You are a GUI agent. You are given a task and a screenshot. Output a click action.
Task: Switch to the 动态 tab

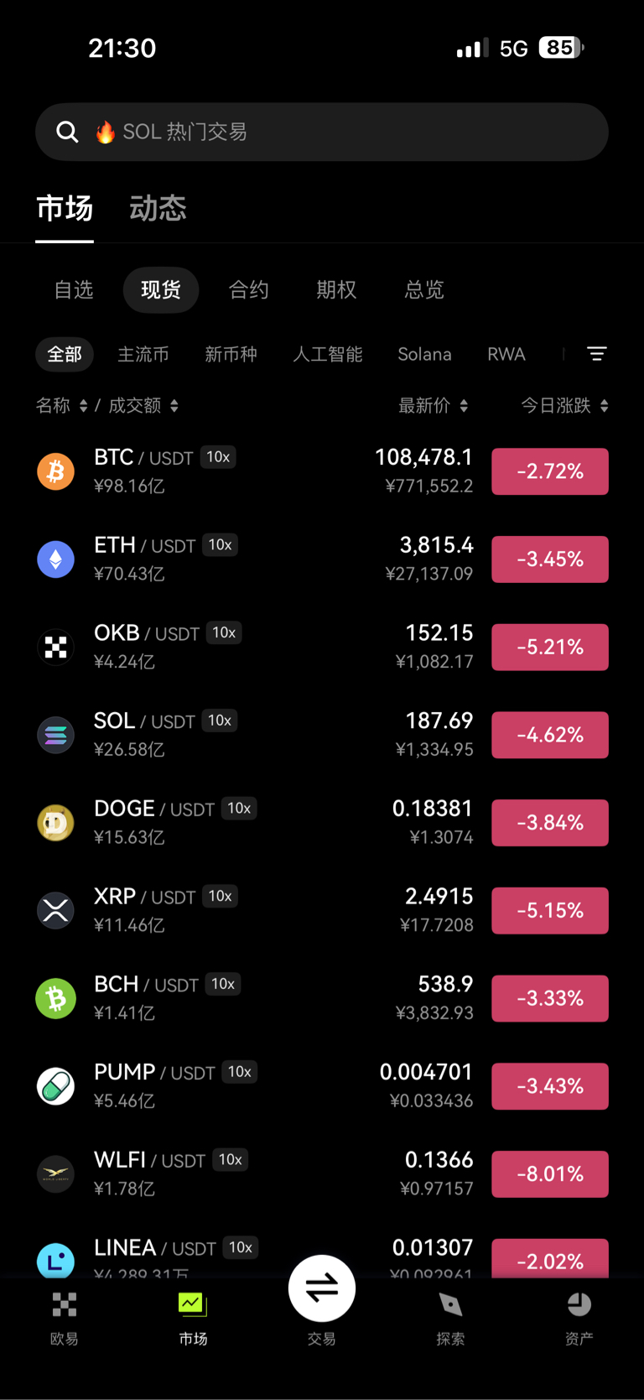158,208
